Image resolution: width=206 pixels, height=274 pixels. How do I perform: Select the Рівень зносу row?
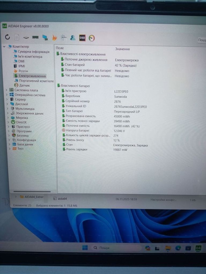[91, 140]
